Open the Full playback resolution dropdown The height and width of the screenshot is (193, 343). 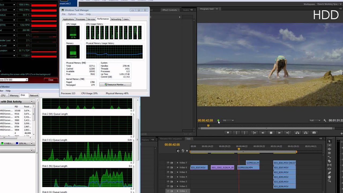(315, 121)
